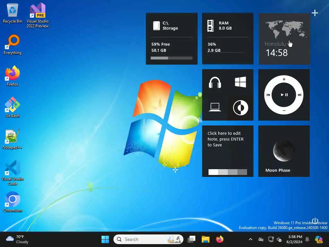Click the taskbar Search box
Screen dimensions: 329x247
(148, 239)
